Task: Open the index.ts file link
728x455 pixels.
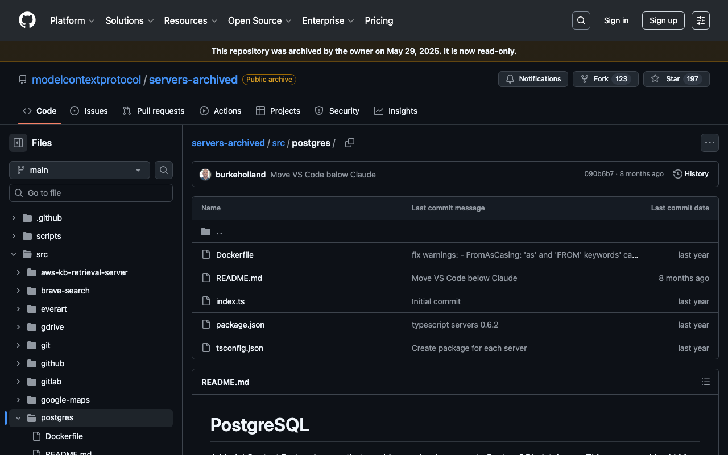Action: [x=230, y=301]
